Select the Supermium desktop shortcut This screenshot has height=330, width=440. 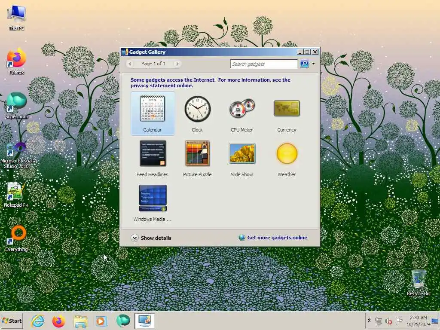click(17, 106)
